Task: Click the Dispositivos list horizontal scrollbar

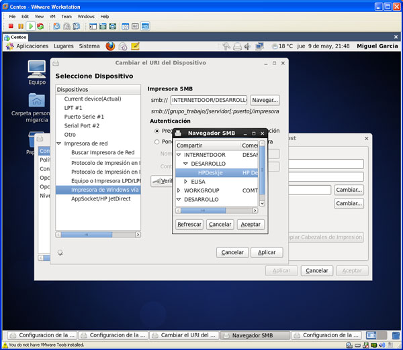Action: [x=98, y=235]
